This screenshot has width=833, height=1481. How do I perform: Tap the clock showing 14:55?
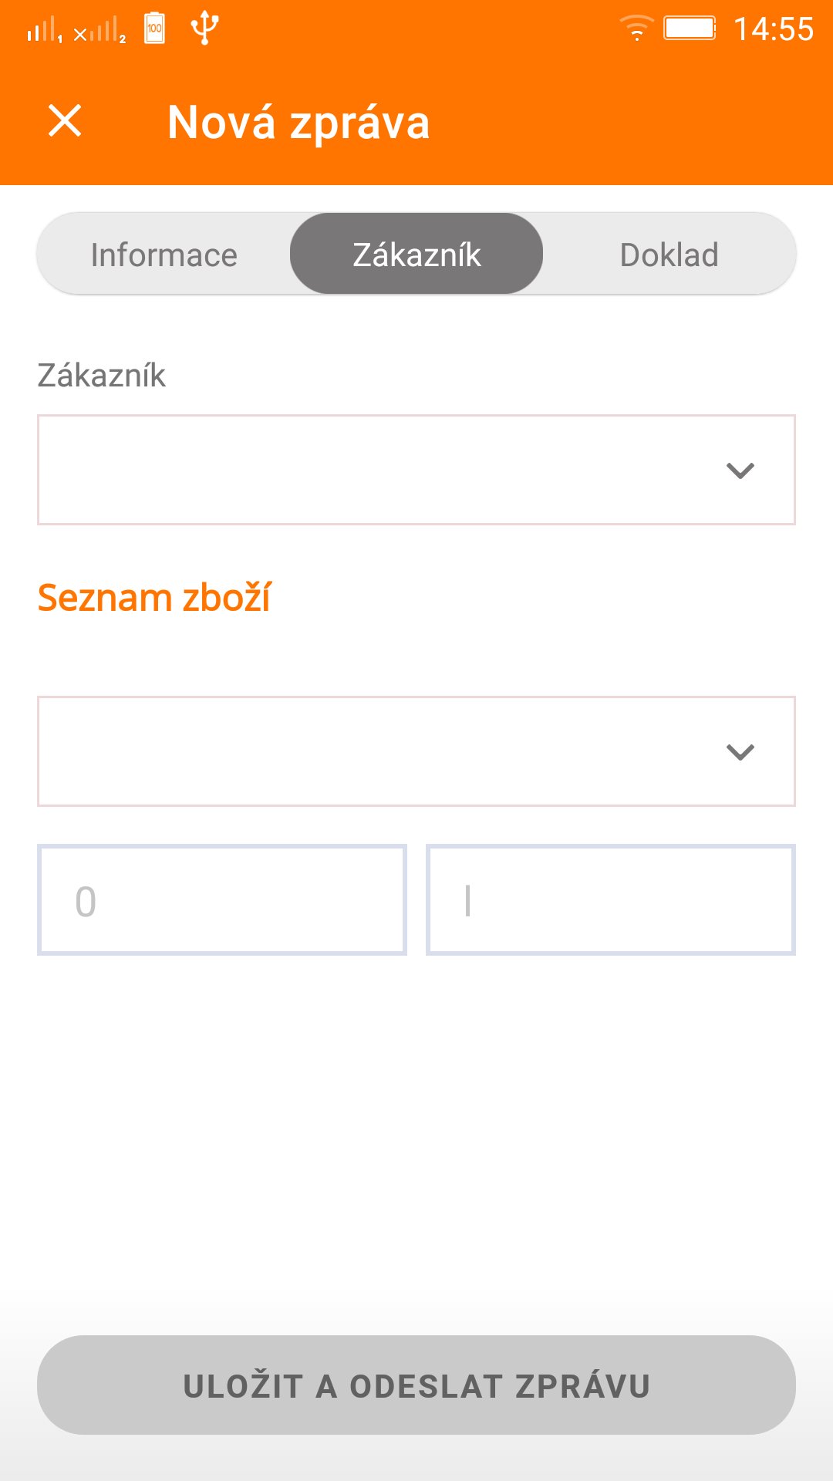point(774,29)
